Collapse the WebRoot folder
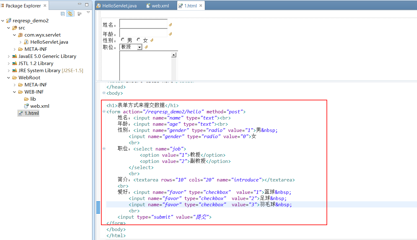 (9, 78)
